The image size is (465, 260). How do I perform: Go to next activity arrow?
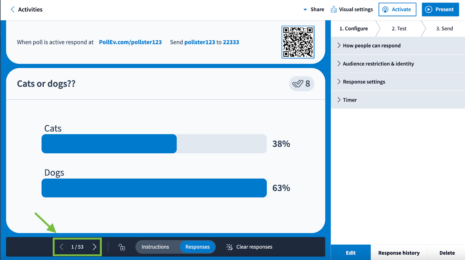(94, 247)
